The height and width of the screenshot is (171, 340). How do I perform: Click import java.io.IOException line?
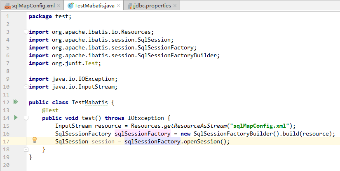[73, 79]
